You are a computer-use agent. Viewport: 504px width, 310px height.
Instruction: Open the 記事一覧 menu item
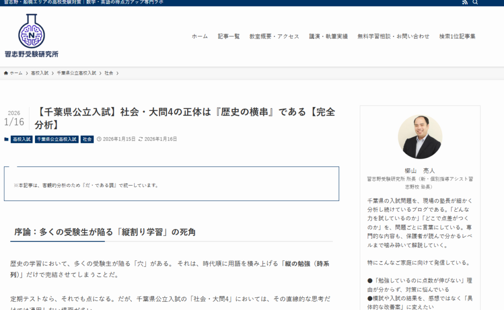[x=229, y=36]
